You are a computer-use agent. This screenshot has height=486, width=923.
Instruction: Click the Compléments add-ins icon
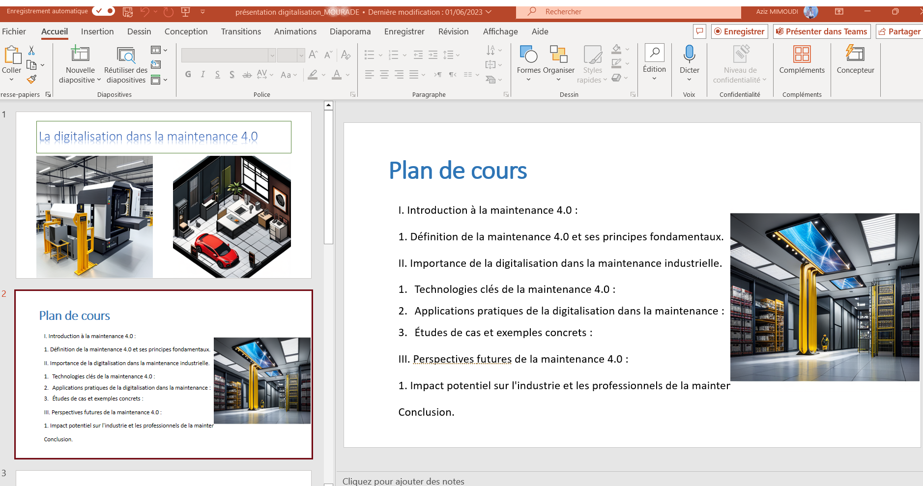(802, 54)
